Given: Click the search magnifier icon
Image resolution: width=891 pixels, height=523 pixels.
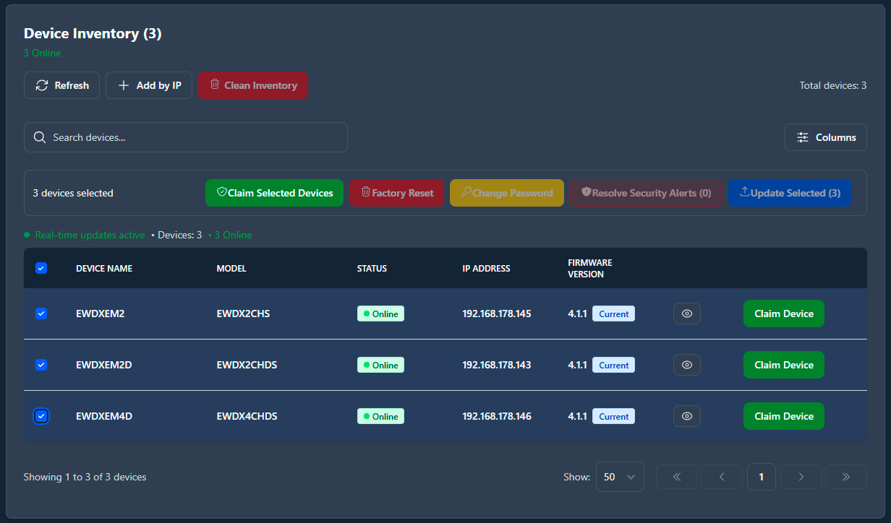Looking at the screenshot, I should point(40,137).
